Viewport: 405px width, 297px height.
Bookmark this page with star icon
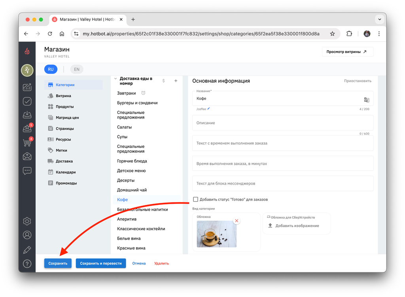332,34
